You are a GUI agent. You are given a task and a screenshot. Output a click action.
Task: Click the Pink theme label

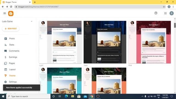(x=130, y=65)
